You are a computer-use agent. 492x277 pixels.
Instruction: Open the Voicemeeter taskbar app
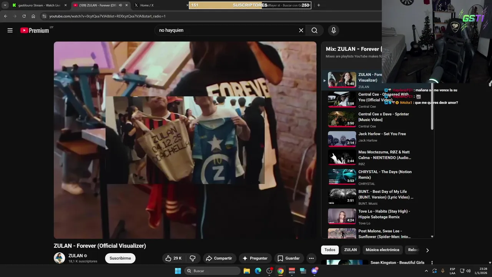(292, 271)
